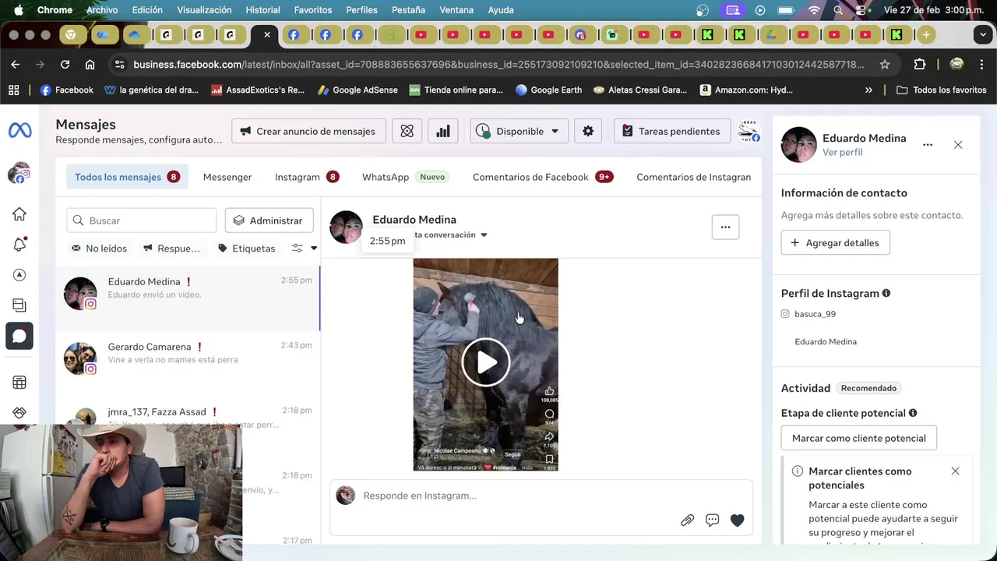Bookmark this page with the star icon

pyautogui.click(x=885, y=65)
